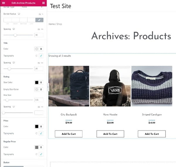Screen dimensions: 176x167
Task: Click icon beside Empty Star Color swatch
Action: pyautogui.click(x=41, y=89)
